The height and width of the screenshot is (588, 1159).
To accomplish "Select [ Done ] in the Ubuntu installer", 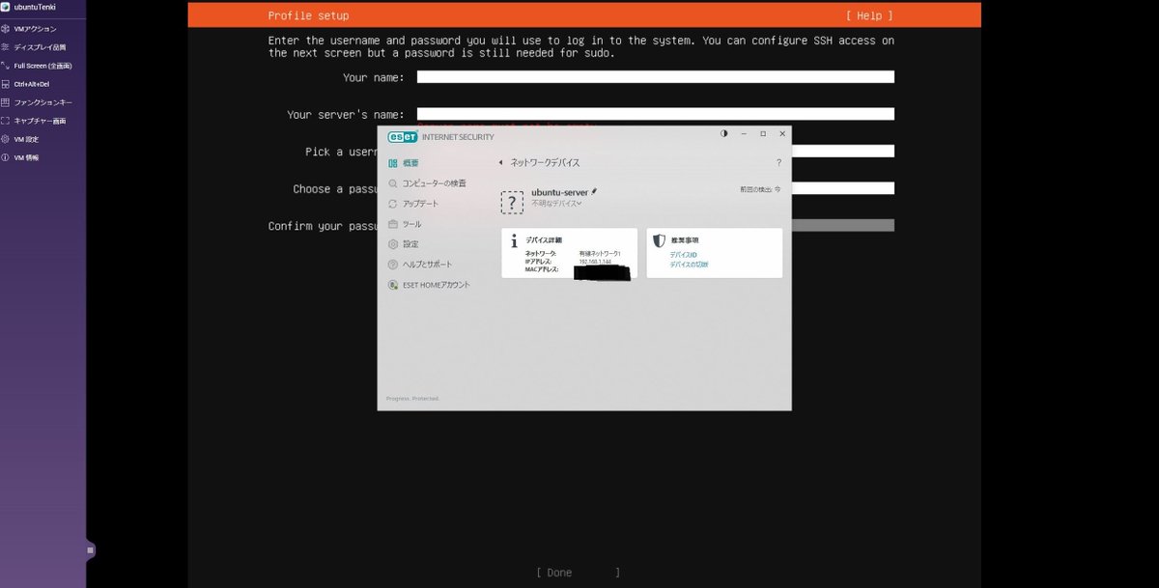I will (578, 573).
